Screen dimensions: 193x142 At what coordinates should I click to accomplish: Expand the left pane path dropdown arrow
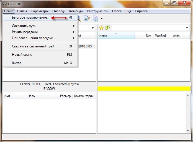pos(92,28)
